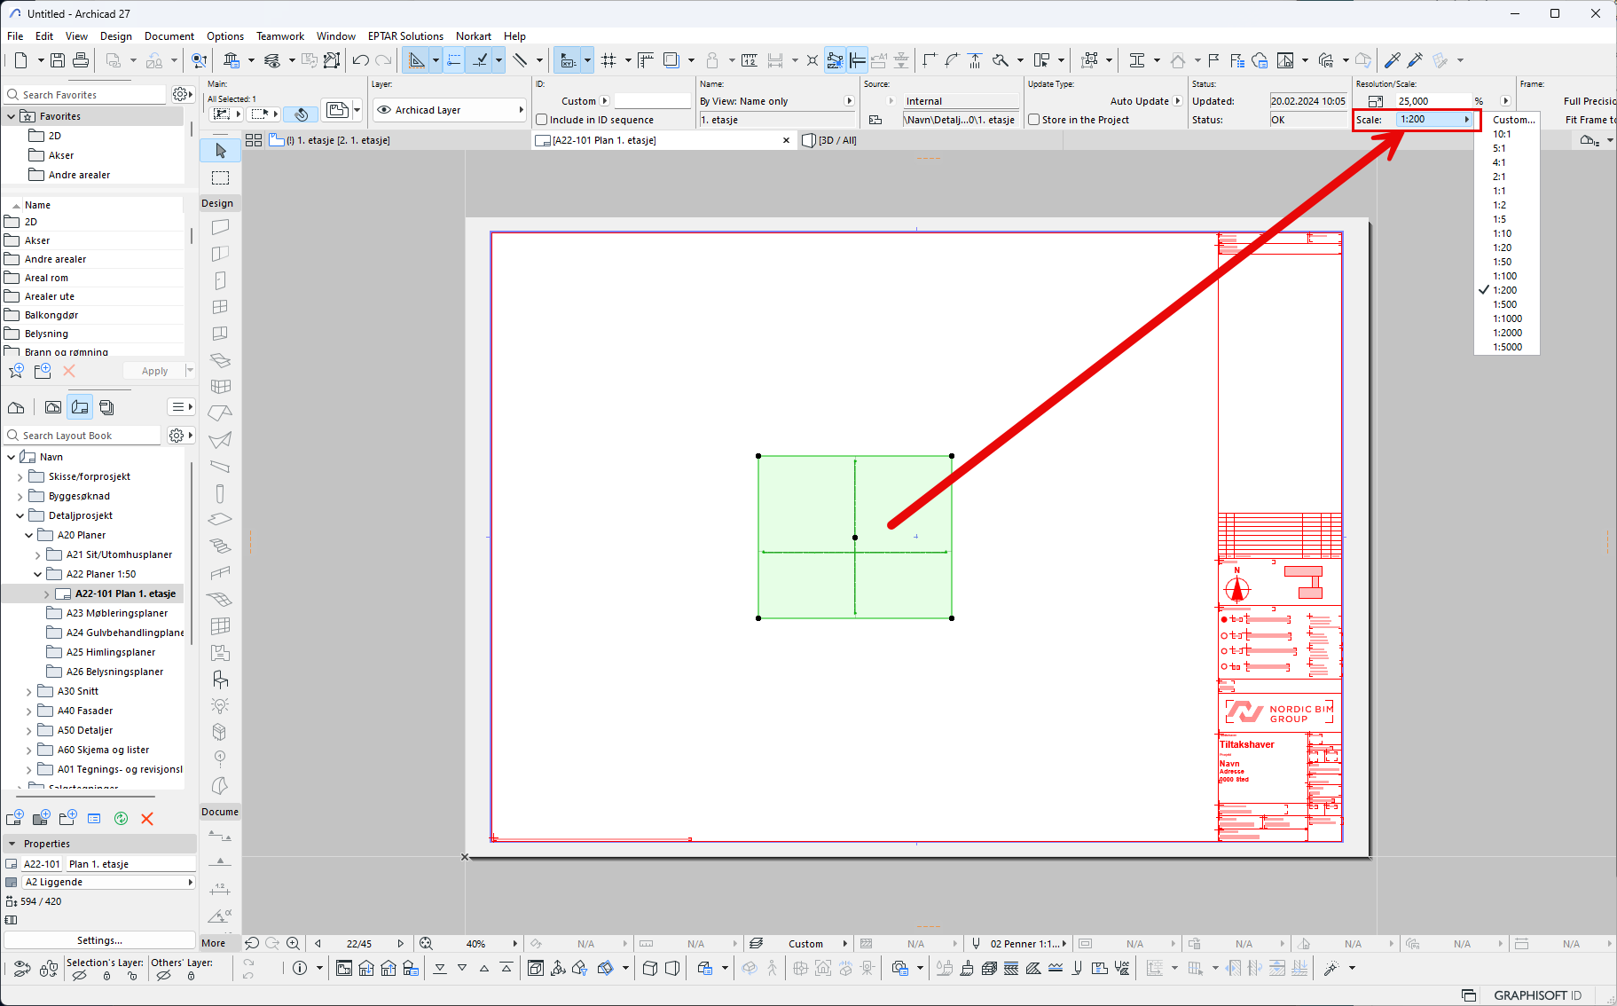Enable Include in ID sequence checkbox
Viewport: 1617px width, 1006px height.
point(542,120)
